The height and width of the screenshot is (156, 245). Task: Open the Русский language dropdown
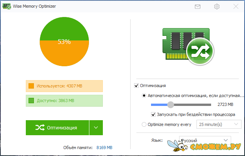205,140
